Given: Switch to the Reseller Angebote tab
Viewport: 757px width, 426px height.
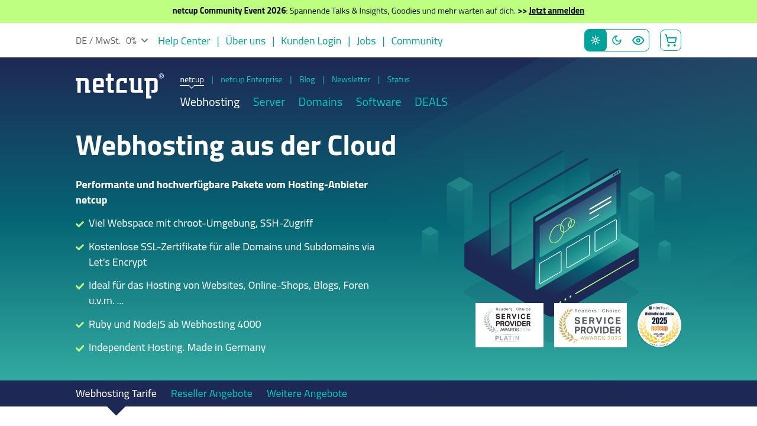Looking at the screenshot, I should click(212, 393).
